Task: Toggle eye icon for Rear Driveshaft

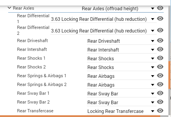Action: click(x=160, y=40)
